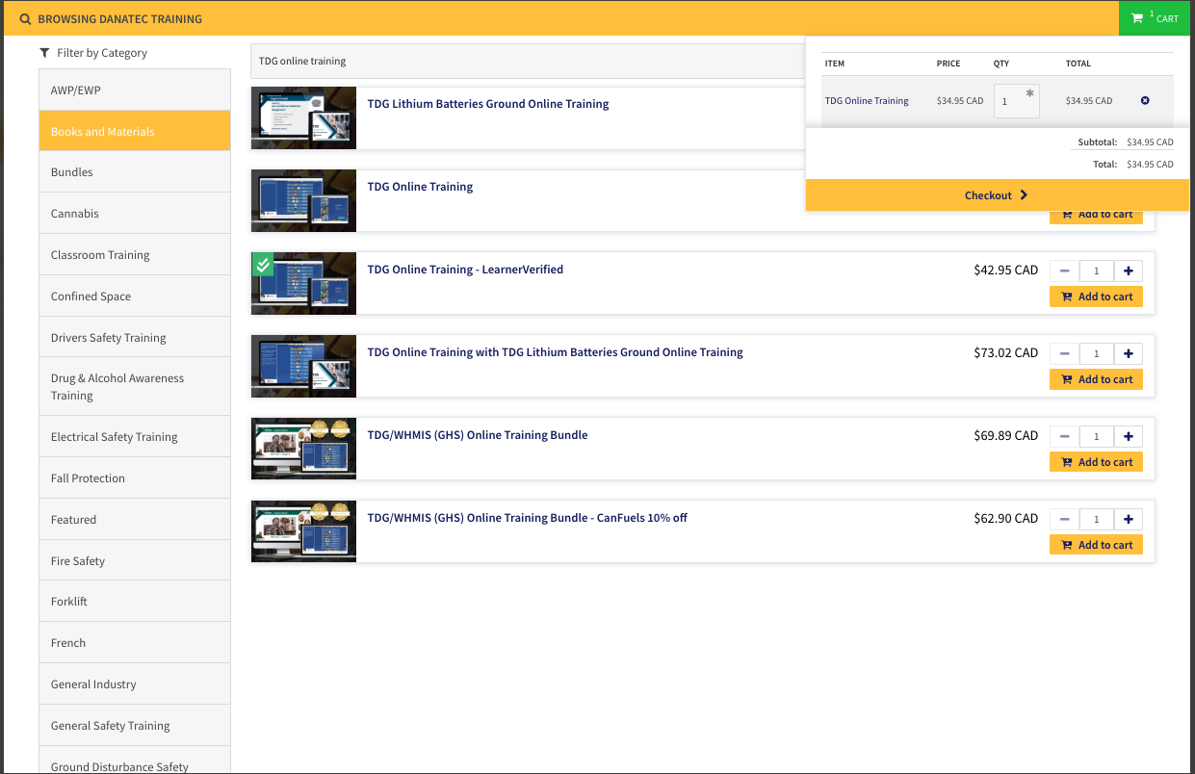1195x774 pixels.
Task: Click the cart Subtotal $34.95 CAD value
Action: click(1150, 142)
